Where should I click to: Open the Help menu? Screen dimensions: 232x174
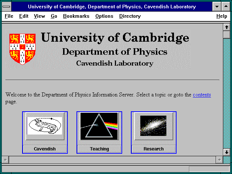221,16
